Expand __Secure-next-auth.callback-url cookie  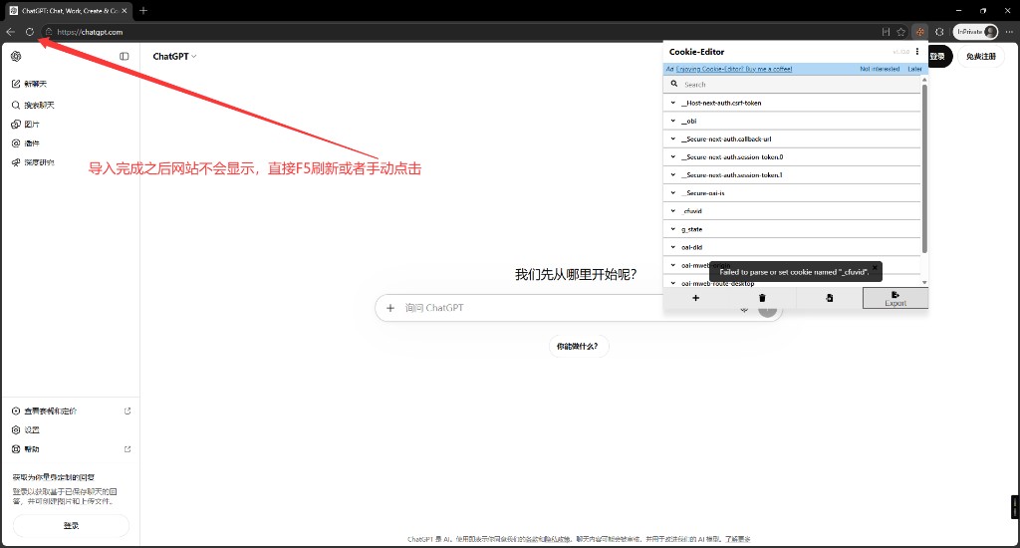click(x=792, y=138)
